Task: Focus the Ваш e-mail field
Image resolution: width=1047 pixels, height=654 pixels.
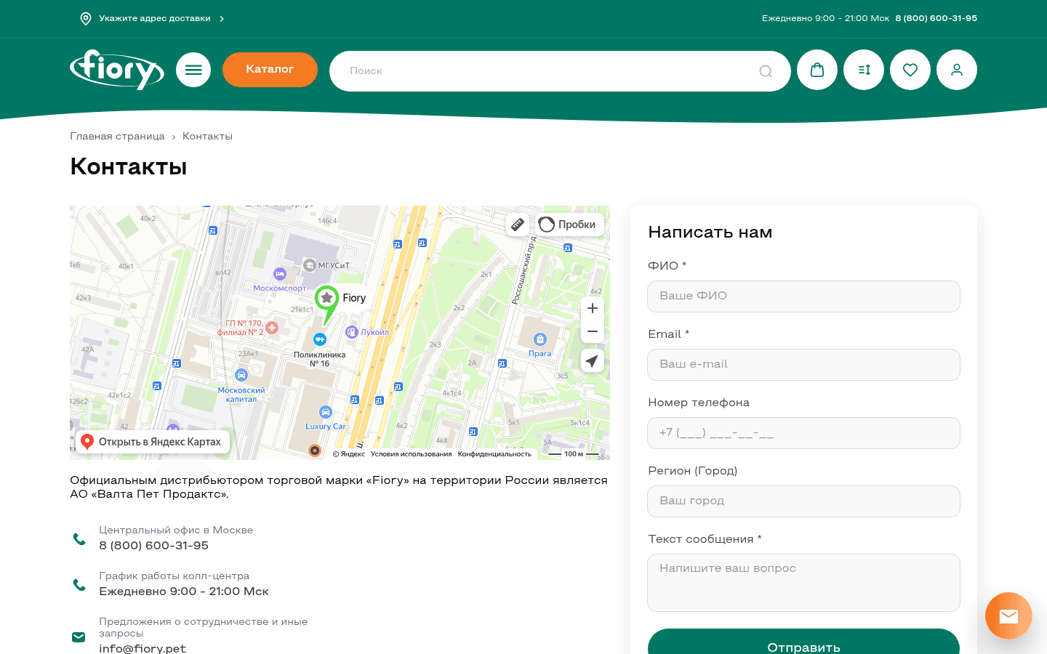Action: point(803,365)
